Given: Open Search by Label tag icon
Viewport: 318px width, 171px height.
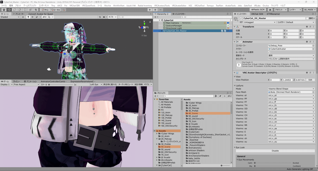Looking at the screenshot, I should point(220,96).
